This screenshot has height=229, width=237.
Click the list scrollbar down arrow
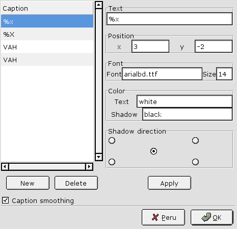pos(99,157)
